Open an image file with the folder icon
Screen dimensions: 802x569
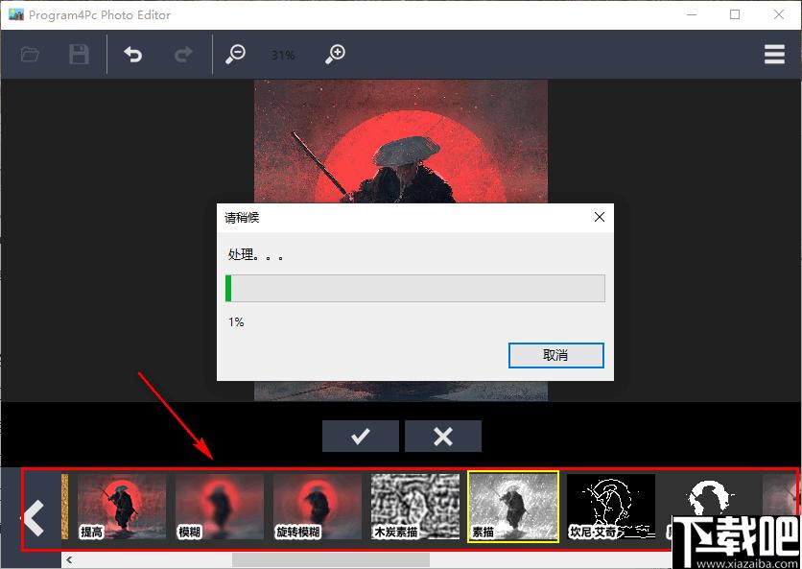(x=30, y=54)
